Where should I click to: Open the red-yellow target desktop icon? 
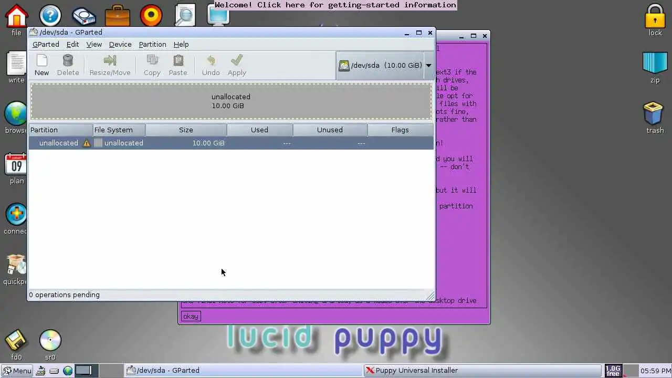[x=151, y=16]
